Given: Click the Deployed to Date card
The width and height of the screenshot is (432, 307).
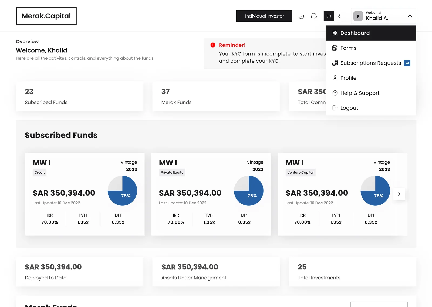Looking at the screenshot, I should [80, 272].
